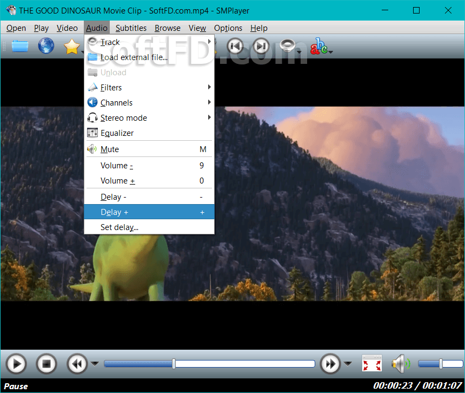
Task: Maximize the SMPlayer window
Action: pos(416,10)
